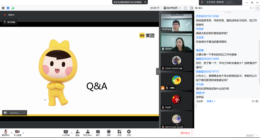Image resolution: width=260 pixels, height=138 pixels.
Task: Expand video options arrow next to camera
Action: tap(23, 133)
